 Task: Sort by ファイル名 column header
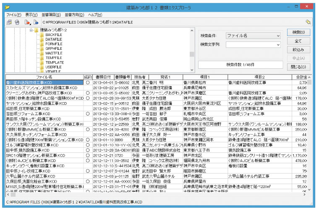tap(44, 77)
